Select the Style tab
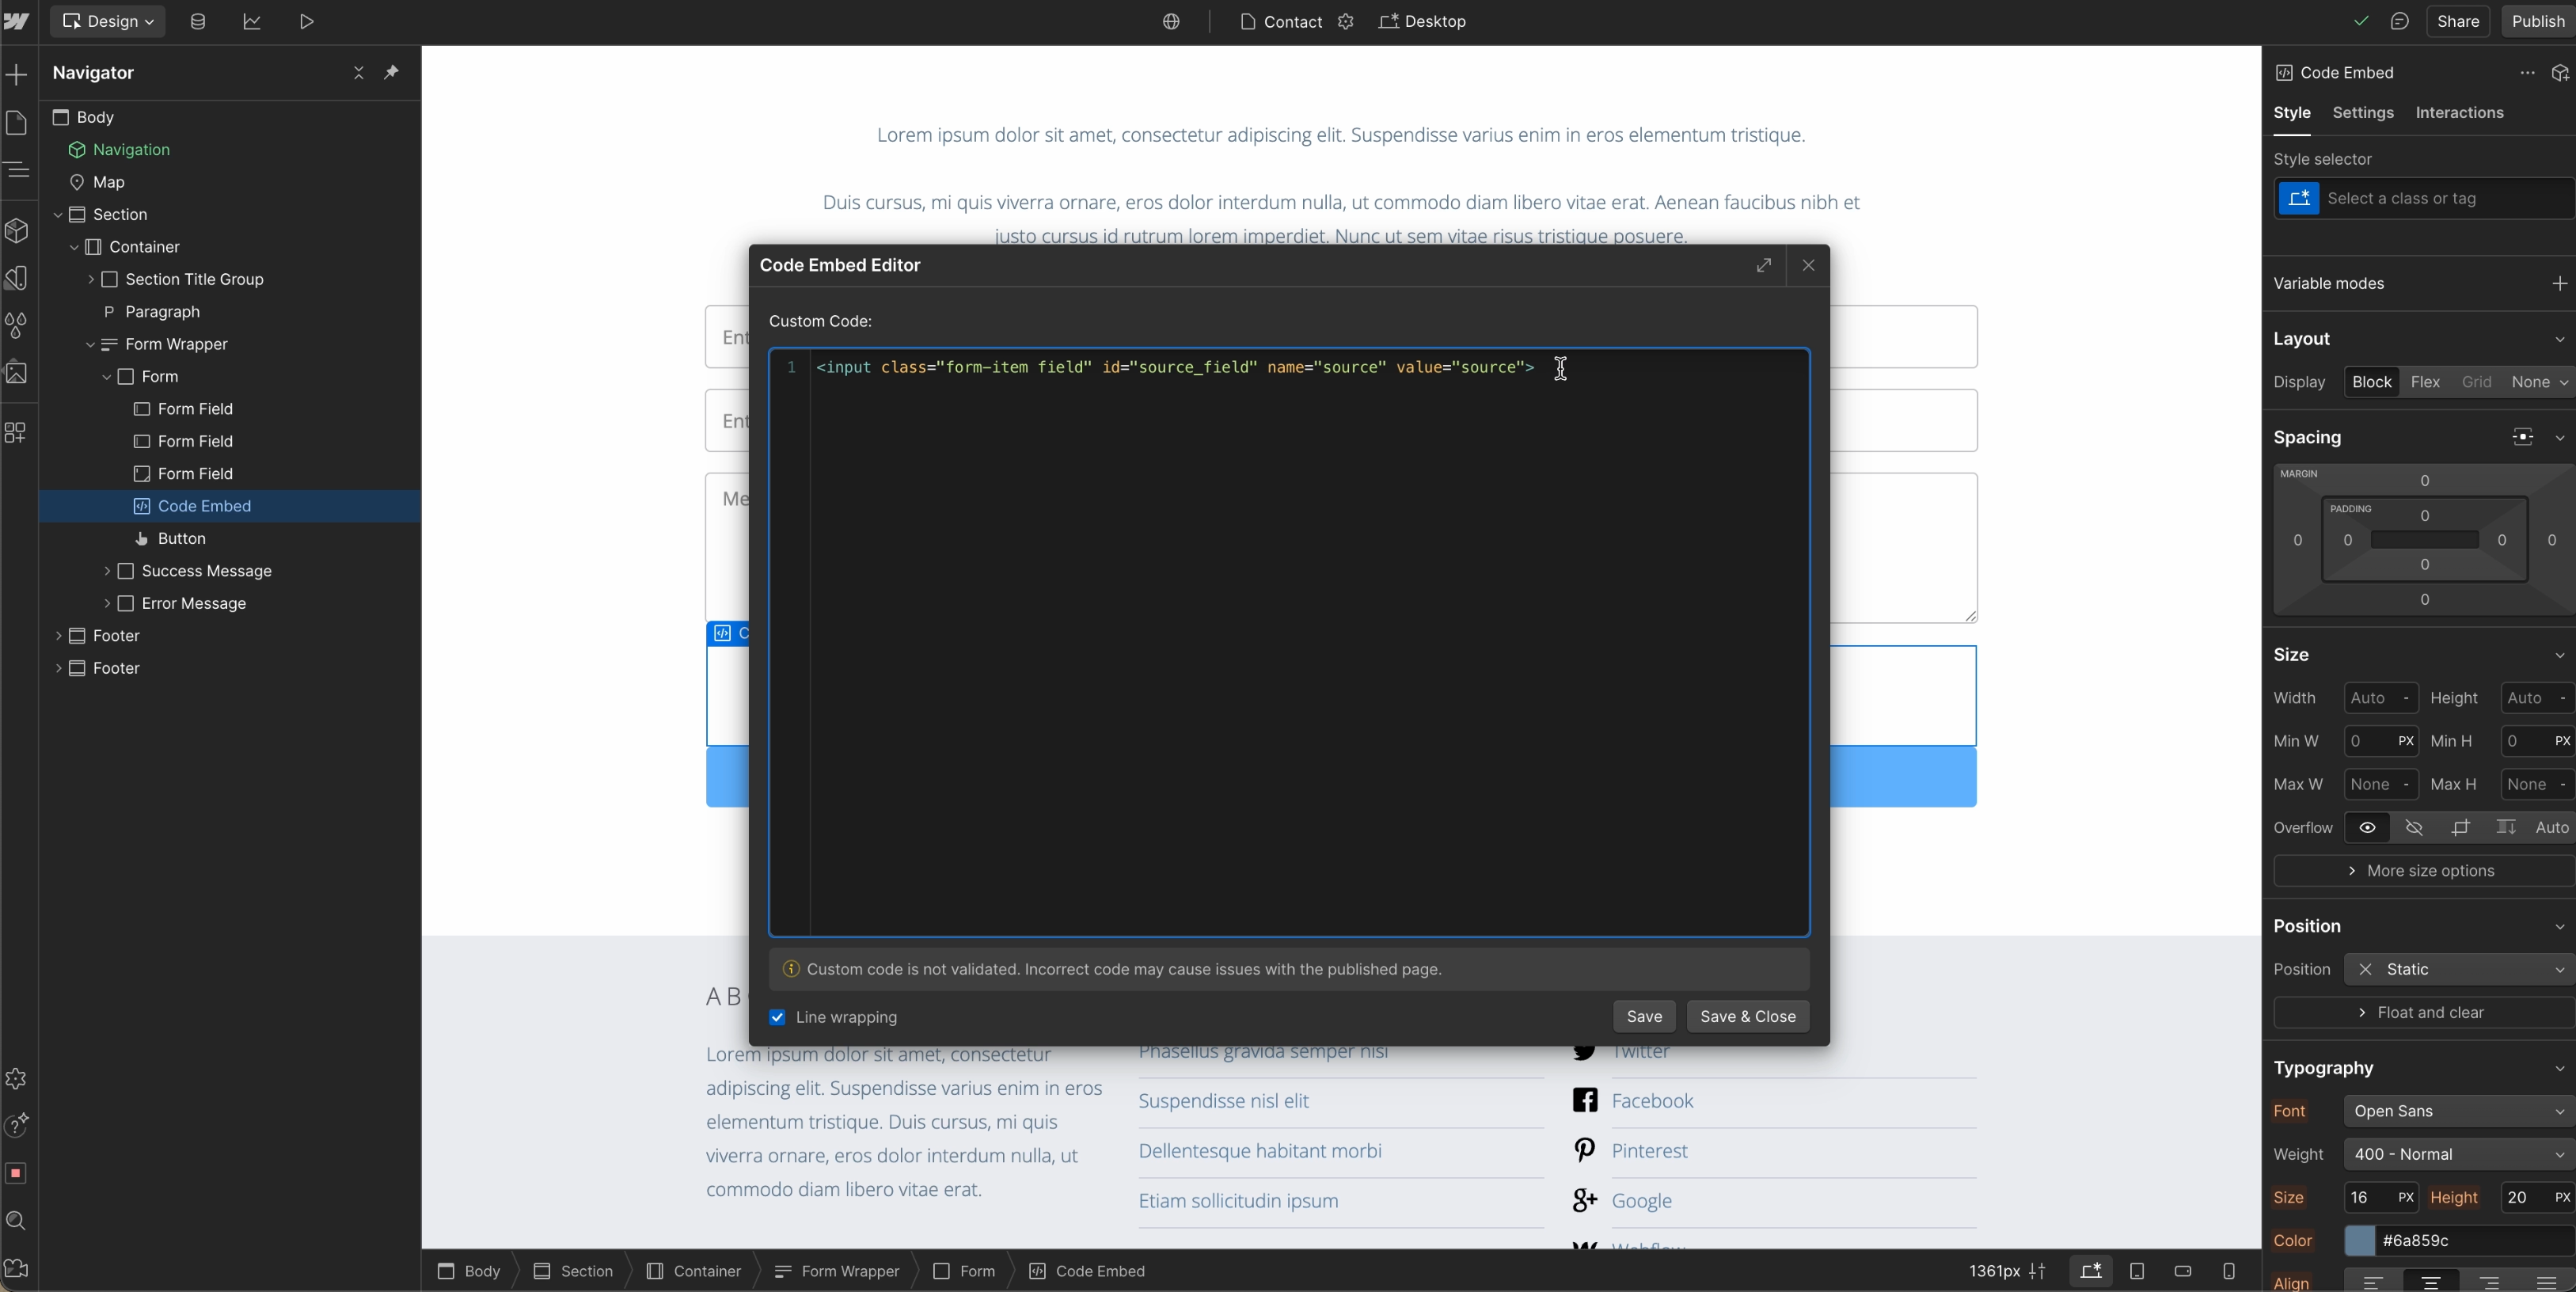Viewport: 2576px width, 1292px height. [x=2292, y=112]
